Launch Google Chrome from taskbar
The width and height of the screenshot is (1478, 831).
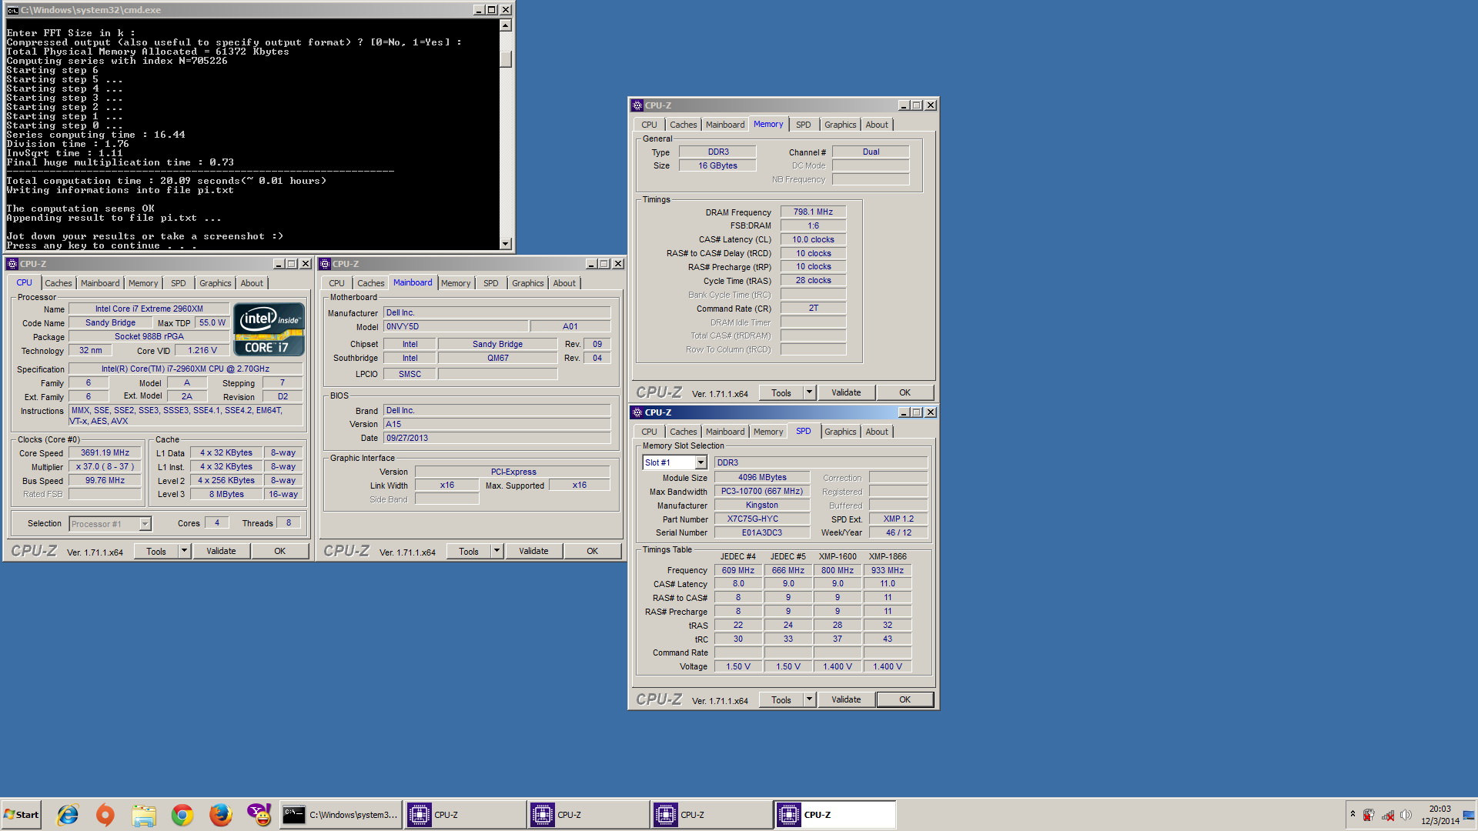(182, 815)
